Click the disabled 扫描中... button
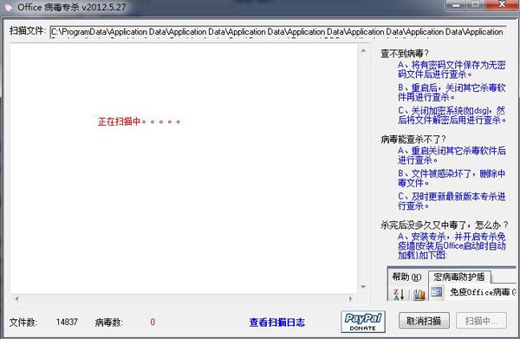This screenshot has width=520, height=339. (x=481, y=321)
